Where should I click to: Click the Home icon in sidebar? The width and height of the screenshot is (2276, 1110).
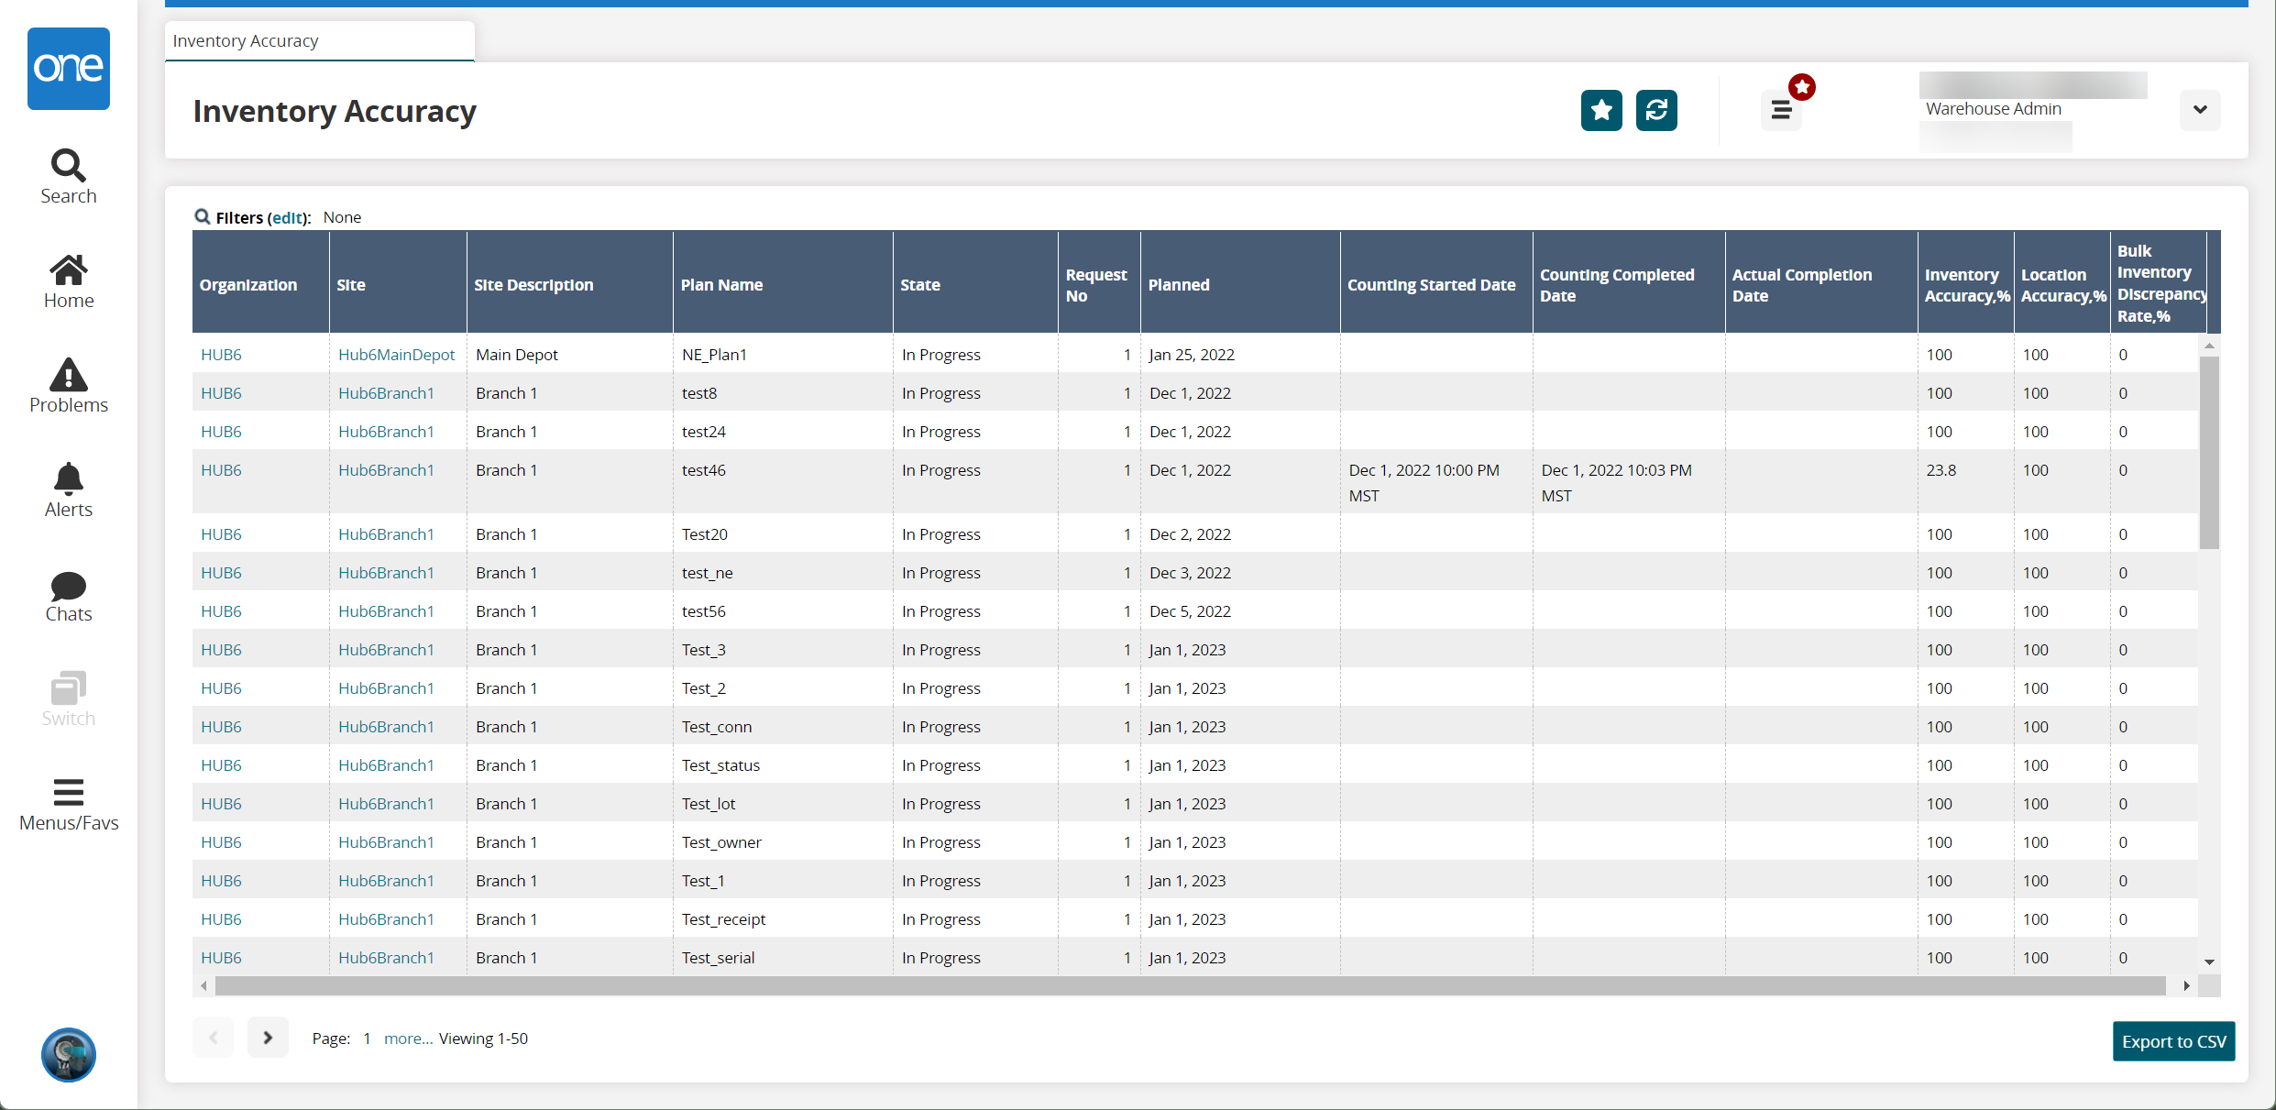click(x=67, y=279)
